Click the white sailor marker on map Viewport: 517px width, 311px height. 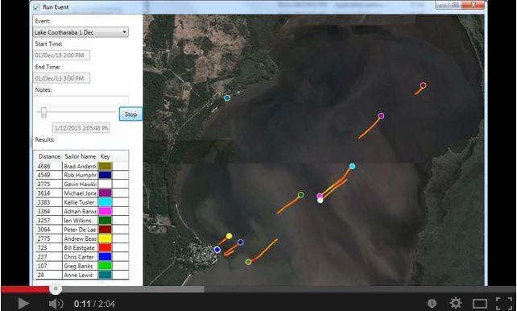[x=321, y=200]
